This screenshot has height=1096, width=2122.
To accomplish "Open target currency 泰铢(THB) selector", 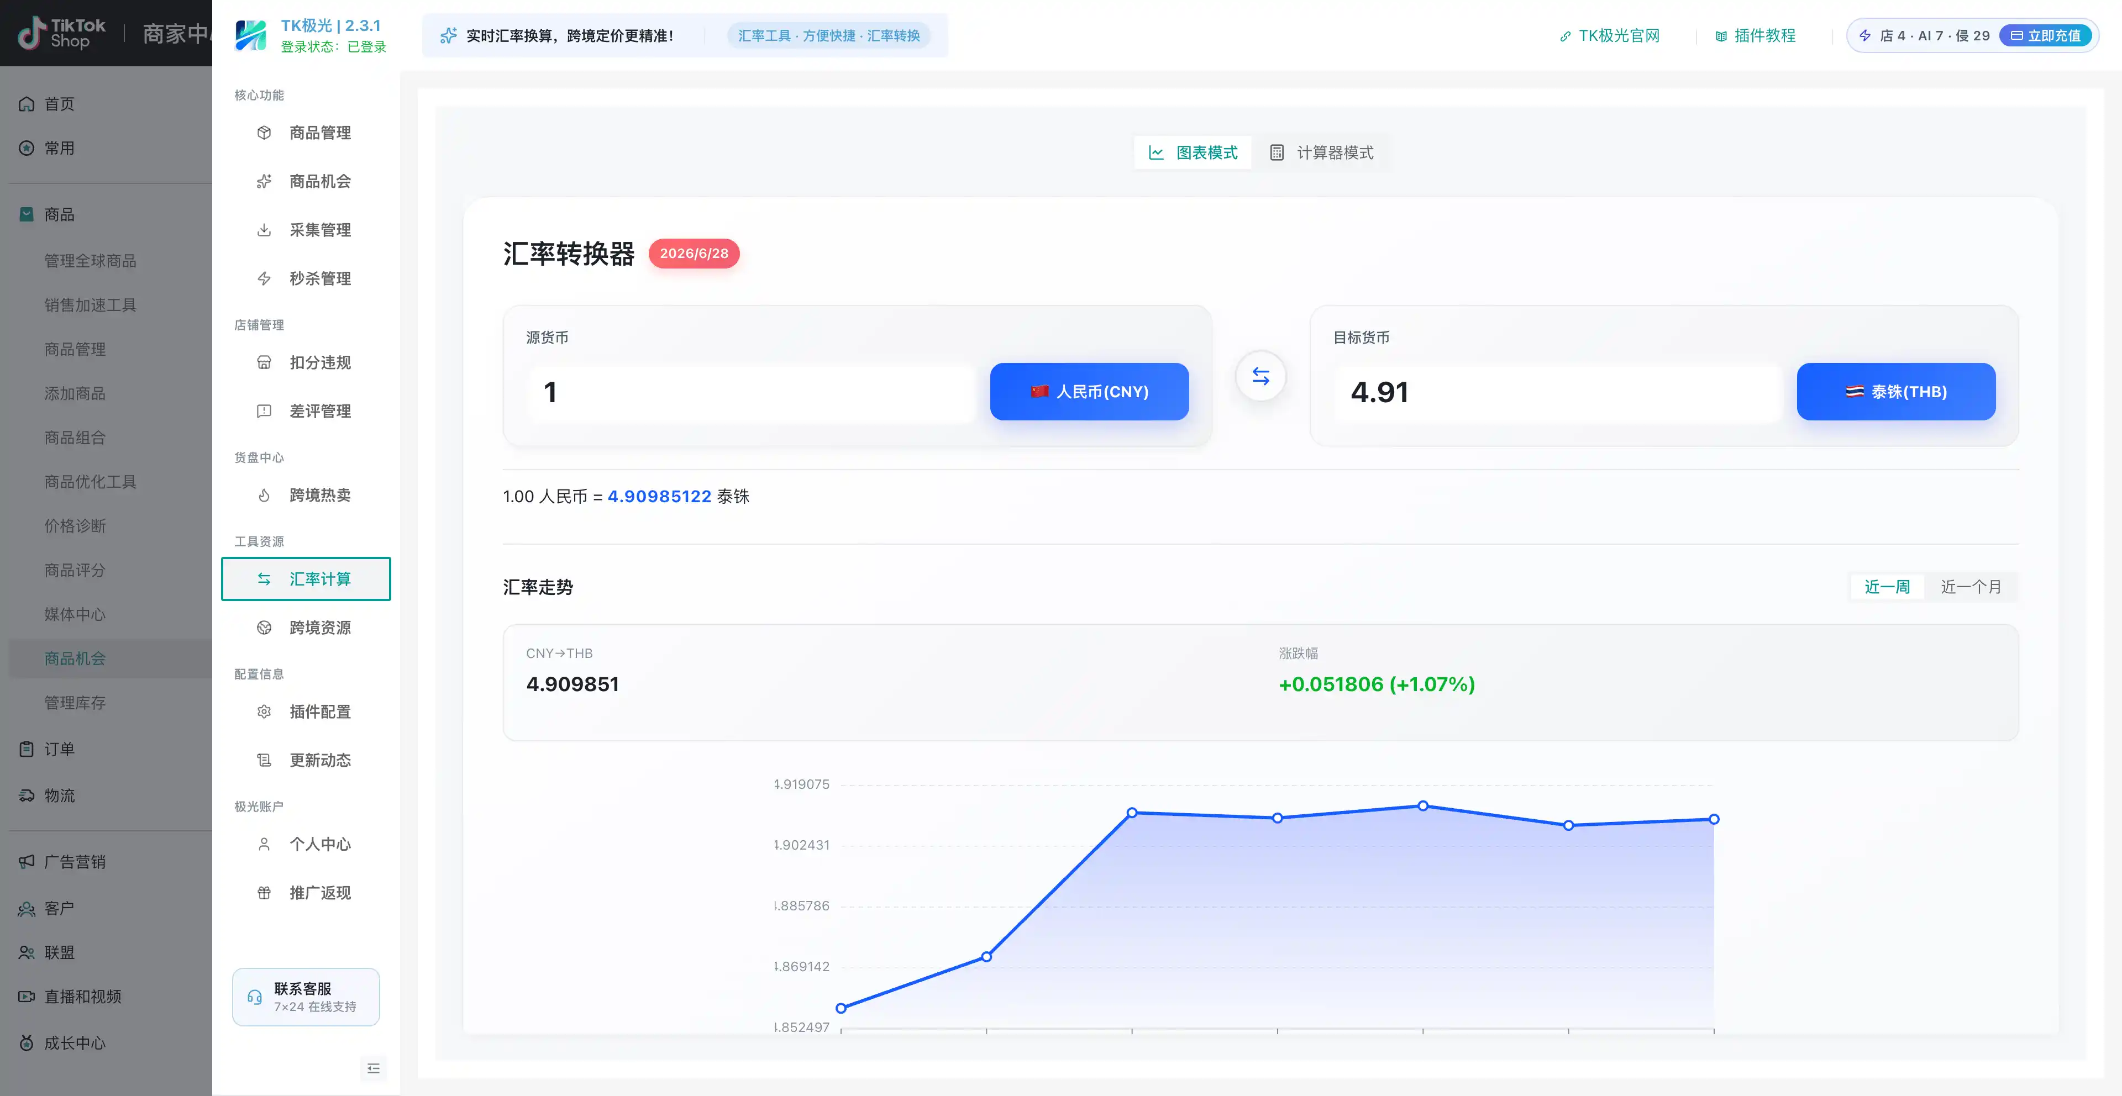I will coord(1895,392).
